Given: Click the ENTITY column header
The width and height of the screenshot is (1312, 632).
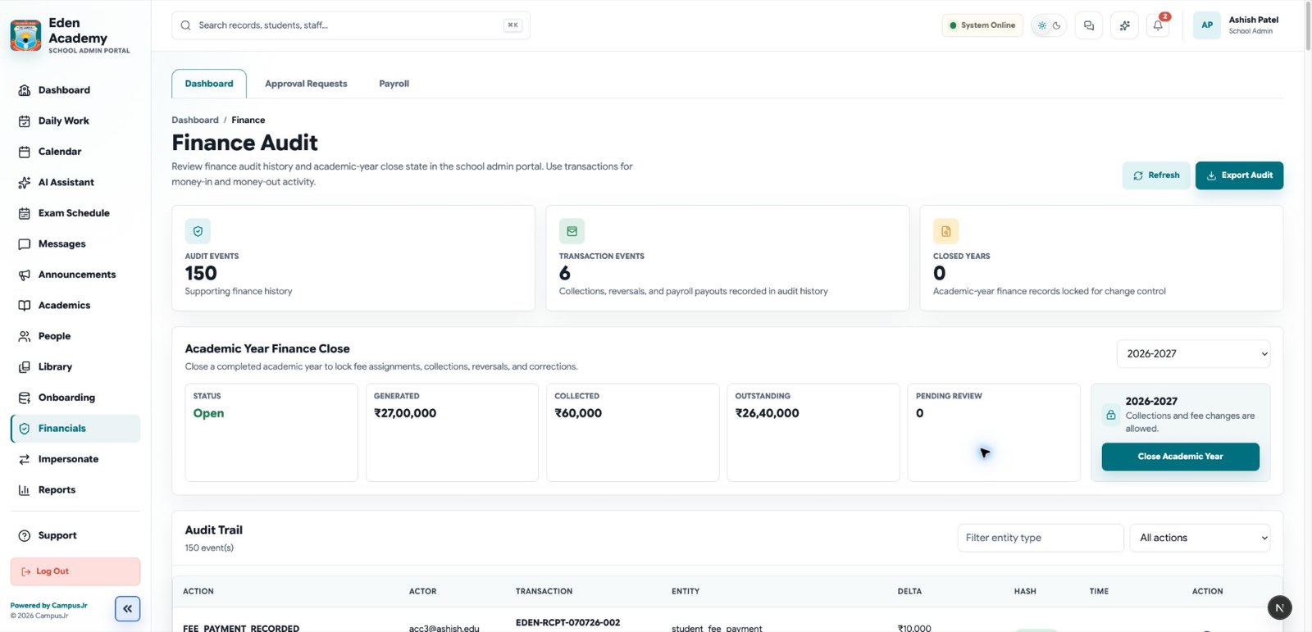Looking at the screenshot, I should point(686,591).
